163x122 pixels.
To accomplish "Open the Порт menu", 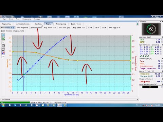I will pyautogui.click(x=4, y=19).
